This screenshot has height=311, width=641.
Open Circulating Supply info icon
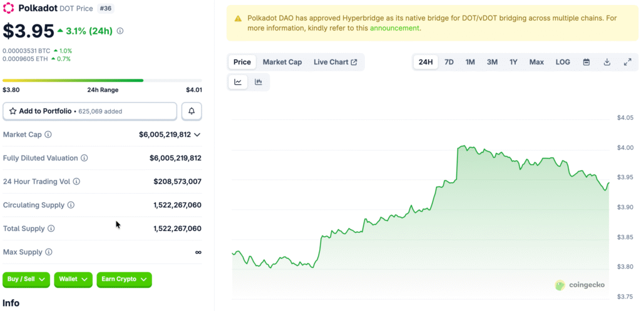click(x=71, y=205)
